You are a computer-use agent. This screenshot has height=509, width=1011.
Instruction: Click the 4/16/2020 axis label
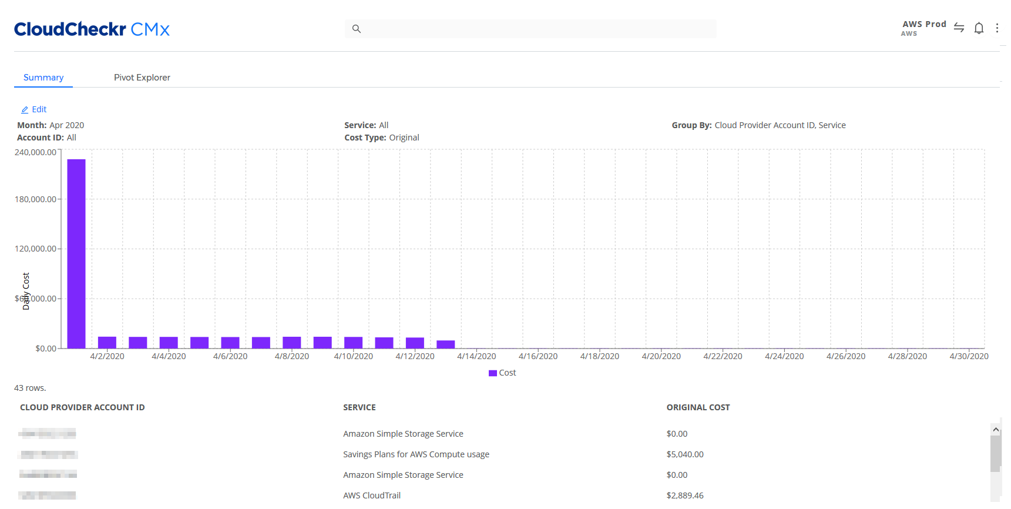[538, 356]
